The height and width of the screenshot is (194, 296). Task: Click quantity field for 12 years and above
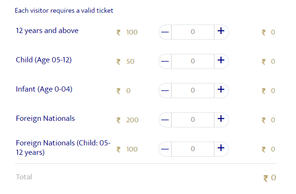(192, 32)
